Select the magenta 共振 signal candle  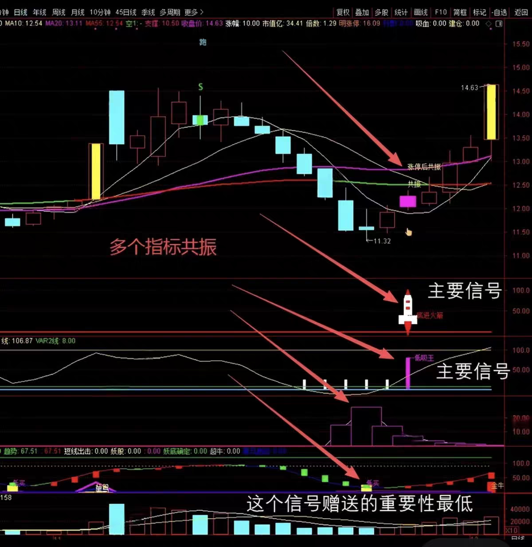(408, 202)
